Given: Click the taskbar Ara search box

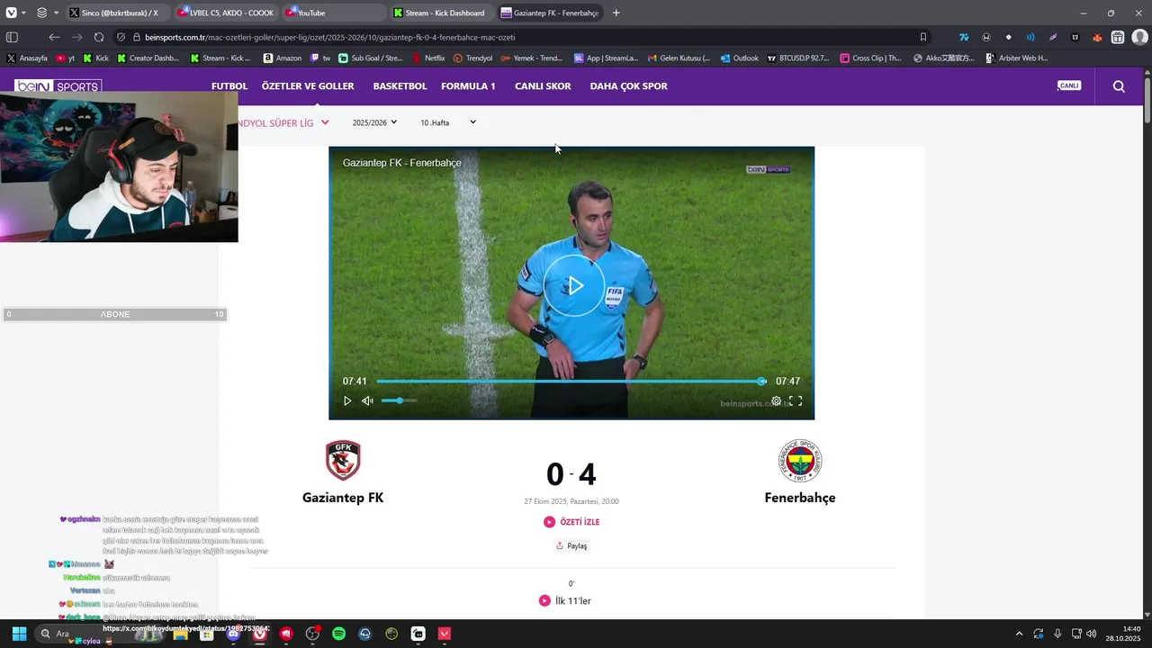Looking at the screenshot, I should click(x=101, y=634).
